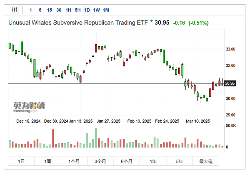Click the Jan 27, 2025 date label

(108, 121)
